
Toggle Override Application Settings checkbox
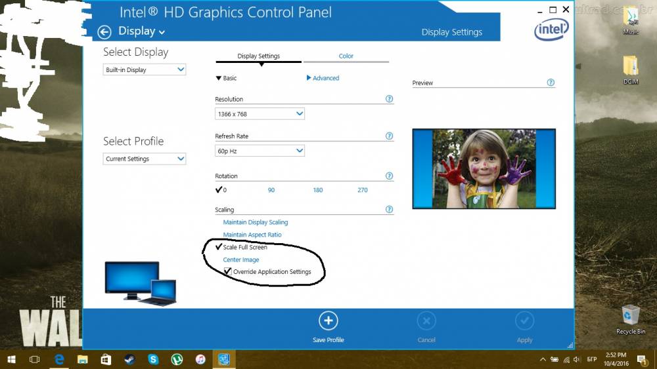[x=227, y=271]
